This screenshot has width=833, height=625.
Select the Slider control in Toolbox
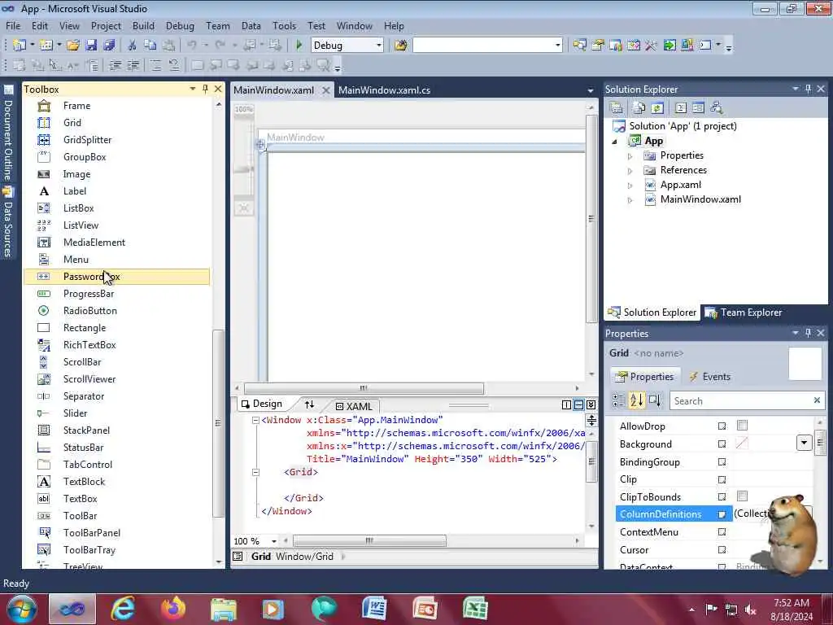tap(117, 413)
